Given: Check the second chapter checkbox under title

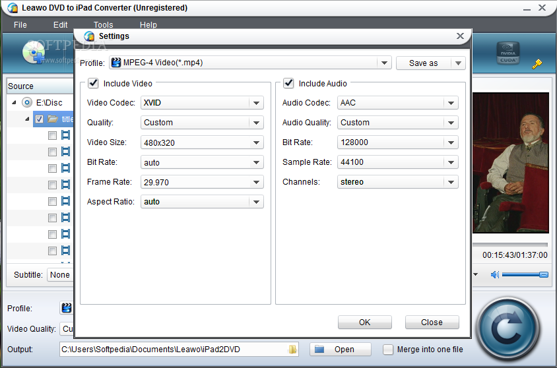Looking at the screenshot, I should tap(52, 152).
